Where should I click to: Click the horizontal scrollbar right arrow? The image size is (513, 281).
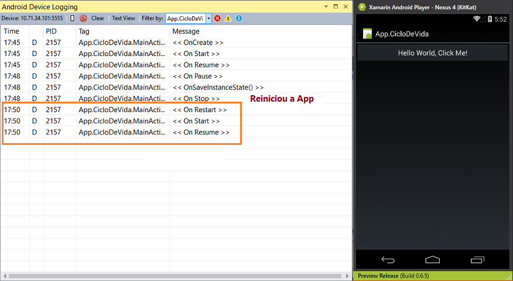pos(347,276)
